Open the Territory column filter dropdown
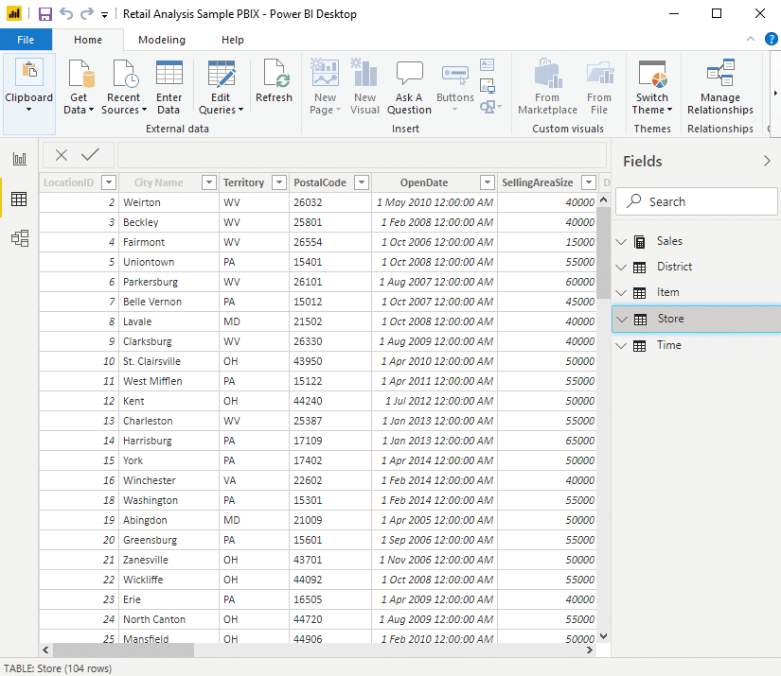The width and height of the screenshot is (781, 676). click(279, 182)
